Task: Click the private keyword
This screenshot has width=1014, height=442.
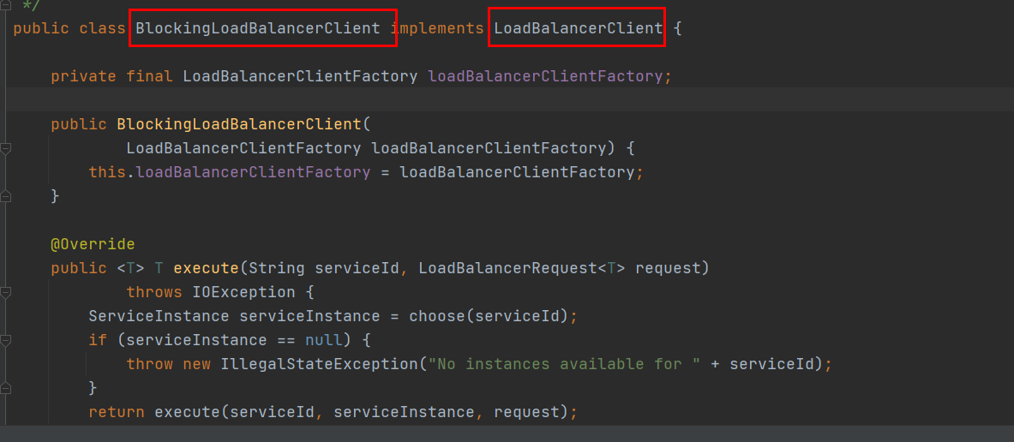Action: coord(83,76)
